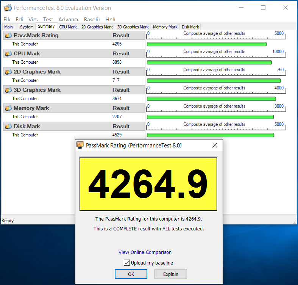The image size is (298, 285).
Task: Switch to the CPU Mark tab
Action: pos(68,27)
